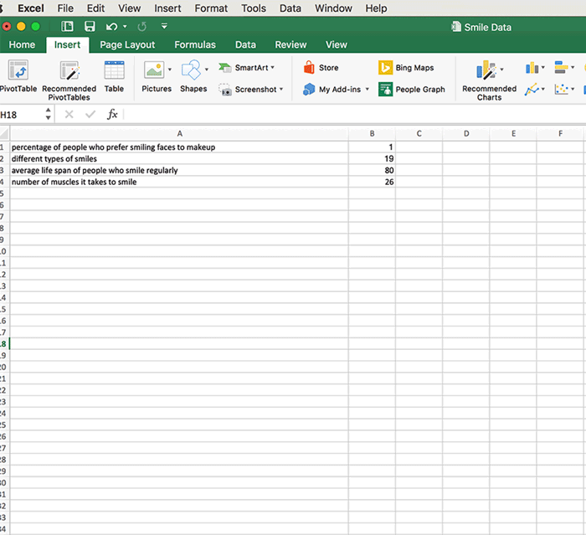Select column A header

[x=179, y=133]
